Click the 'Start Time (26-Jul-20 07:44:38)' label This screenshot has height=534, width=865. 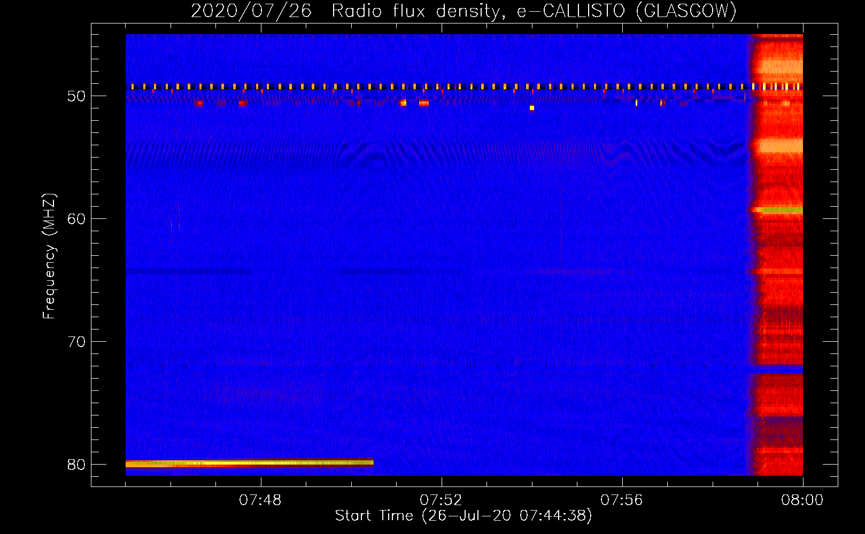464,516
